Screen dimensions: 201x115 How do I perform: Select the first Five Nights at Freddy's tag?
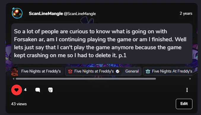point(37,71)
